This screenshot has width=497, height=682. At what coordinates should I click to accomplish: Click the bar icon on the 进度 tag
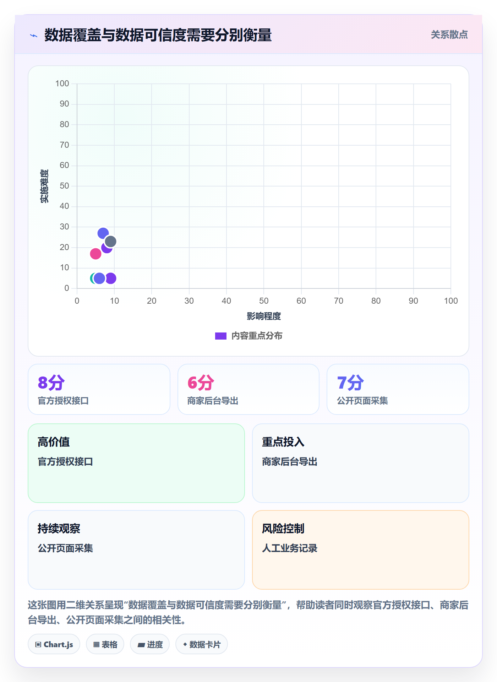click(141, 645)
